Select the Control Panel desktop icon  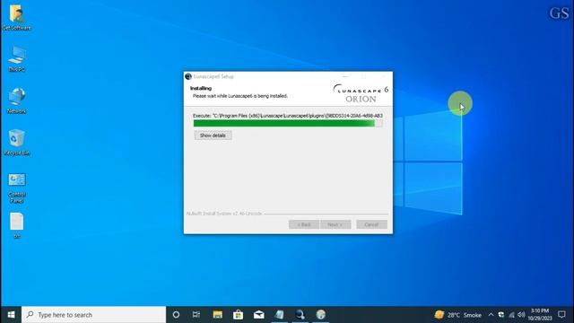coord(16,188)
